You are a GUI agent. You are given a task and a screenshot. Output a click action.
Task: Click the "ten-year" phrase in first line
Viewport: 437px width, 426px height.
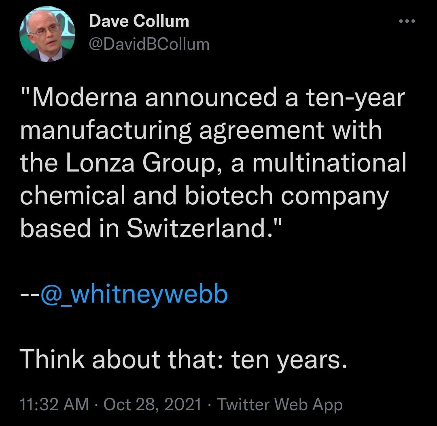(x=356, y=98)
